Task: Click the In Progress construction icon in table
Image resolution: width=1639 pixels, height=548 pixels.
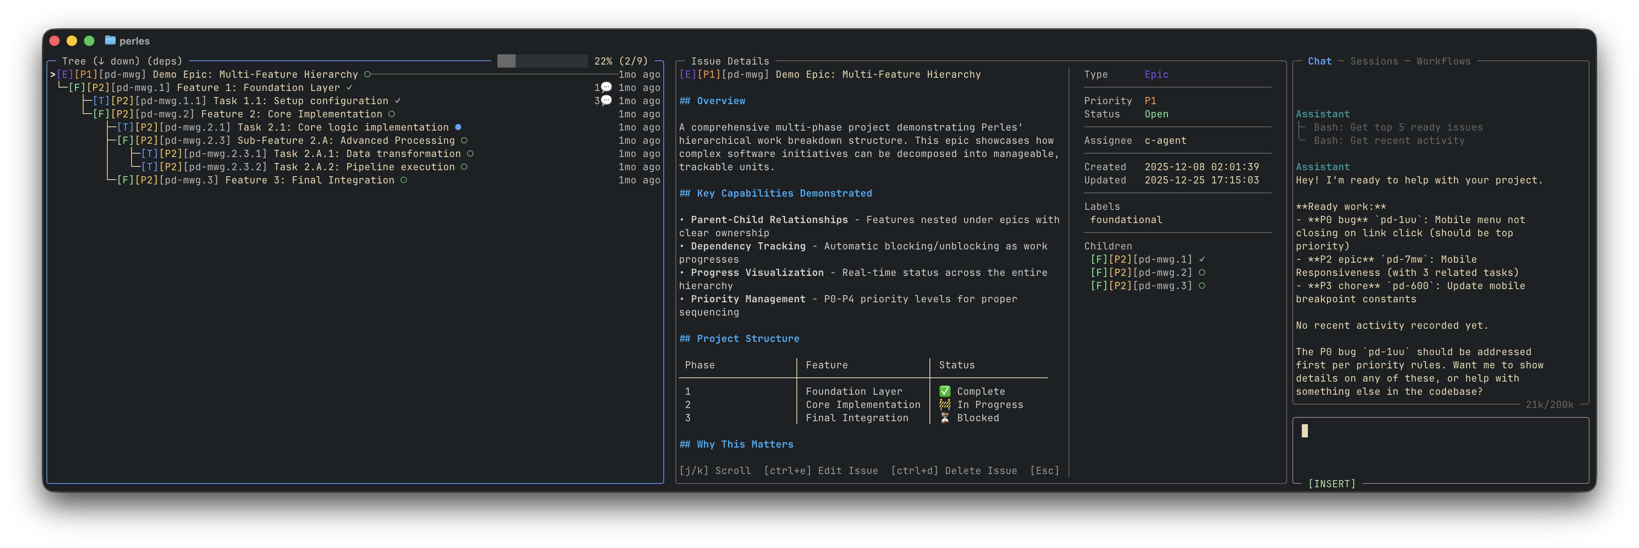Action: point(945,405)
